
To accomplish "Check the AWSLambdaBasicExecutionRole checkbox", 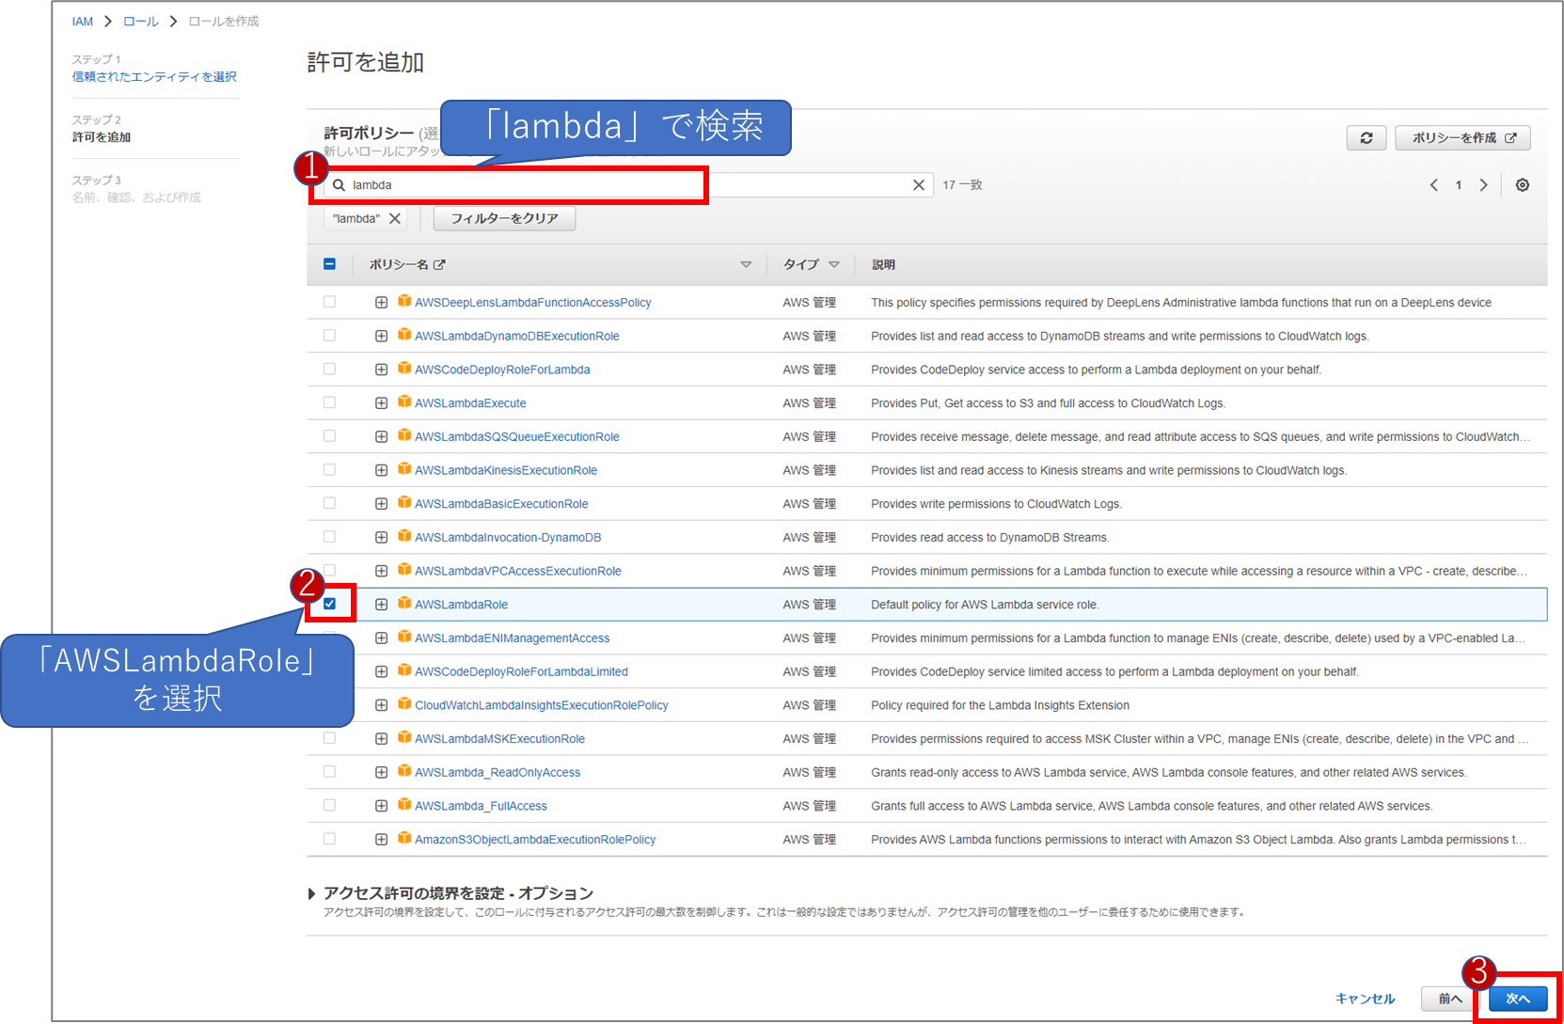I will point(329,503).
